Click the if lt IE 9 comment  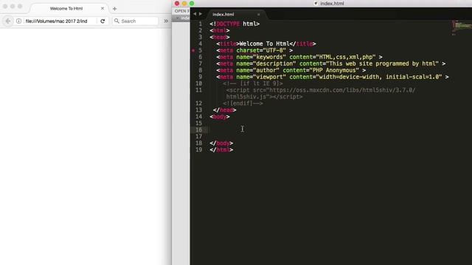pos(253,83)
